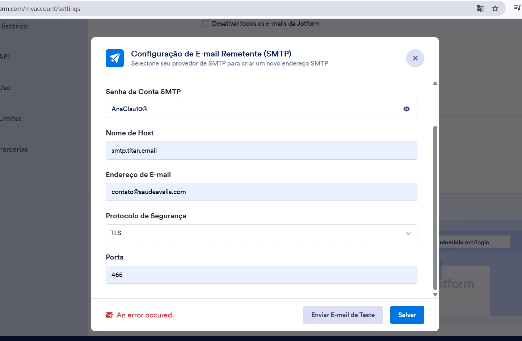Image resolution: width=522 pixels, height=341 pixels.
Task: Click the Nome de Host field
Action: 261,151
